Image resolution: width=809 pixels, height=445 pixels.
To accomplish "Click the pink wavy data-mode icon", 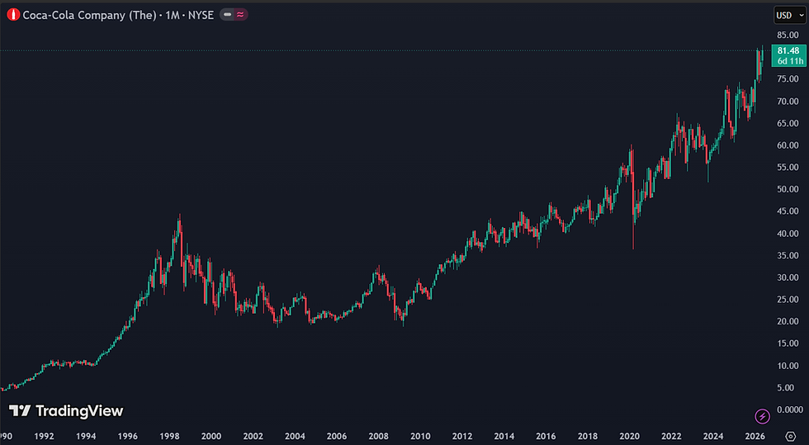I will tap(240, 15).
